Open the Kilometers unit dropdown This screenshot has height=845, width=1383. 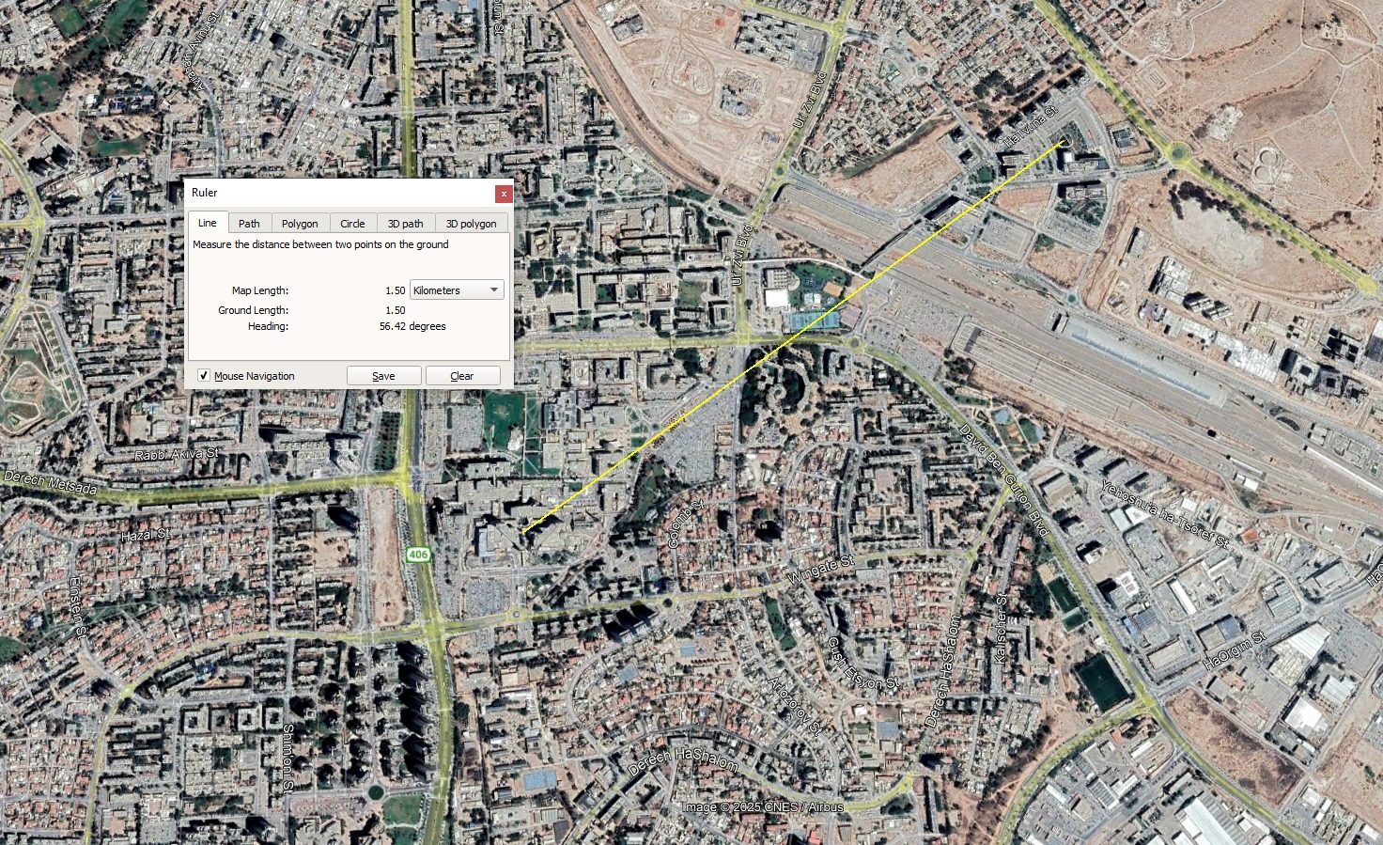[457, 290]
